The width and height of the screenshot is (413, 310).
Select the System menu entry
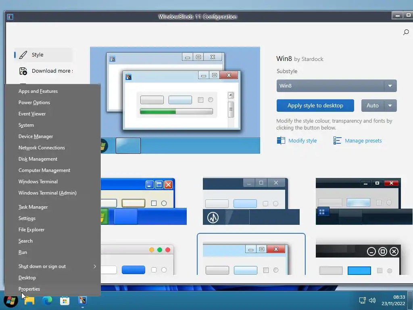point(53,125)
